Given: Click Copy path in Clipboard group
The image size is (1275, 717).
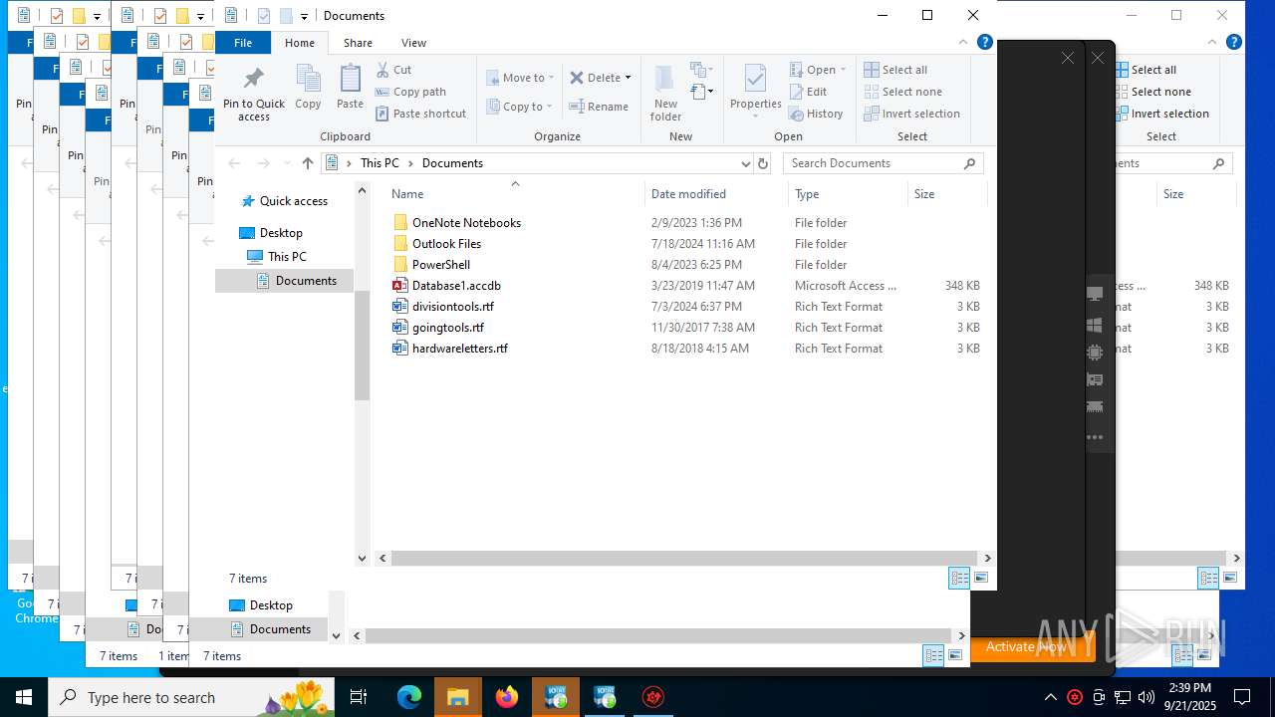Looking at the screenshot, I should pos(410,92).
